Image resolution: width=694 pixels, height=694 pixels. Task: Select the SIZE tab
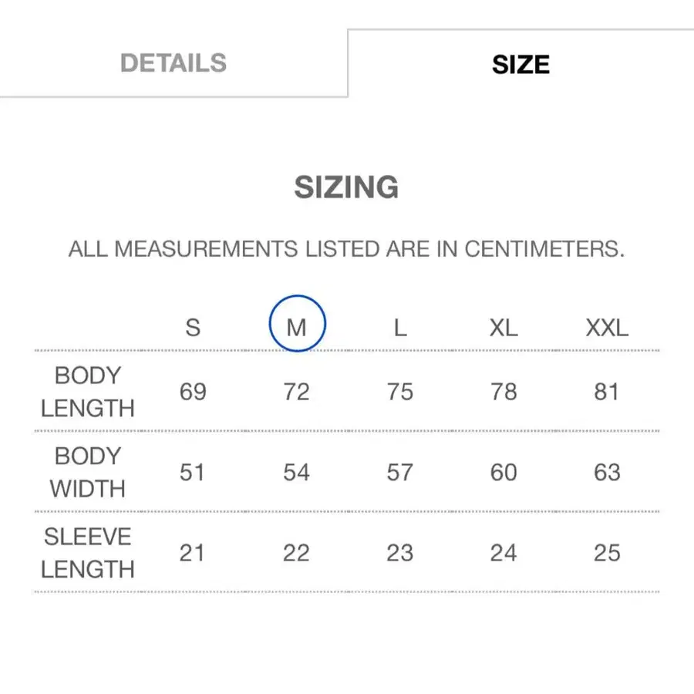[x=520, y=64]
